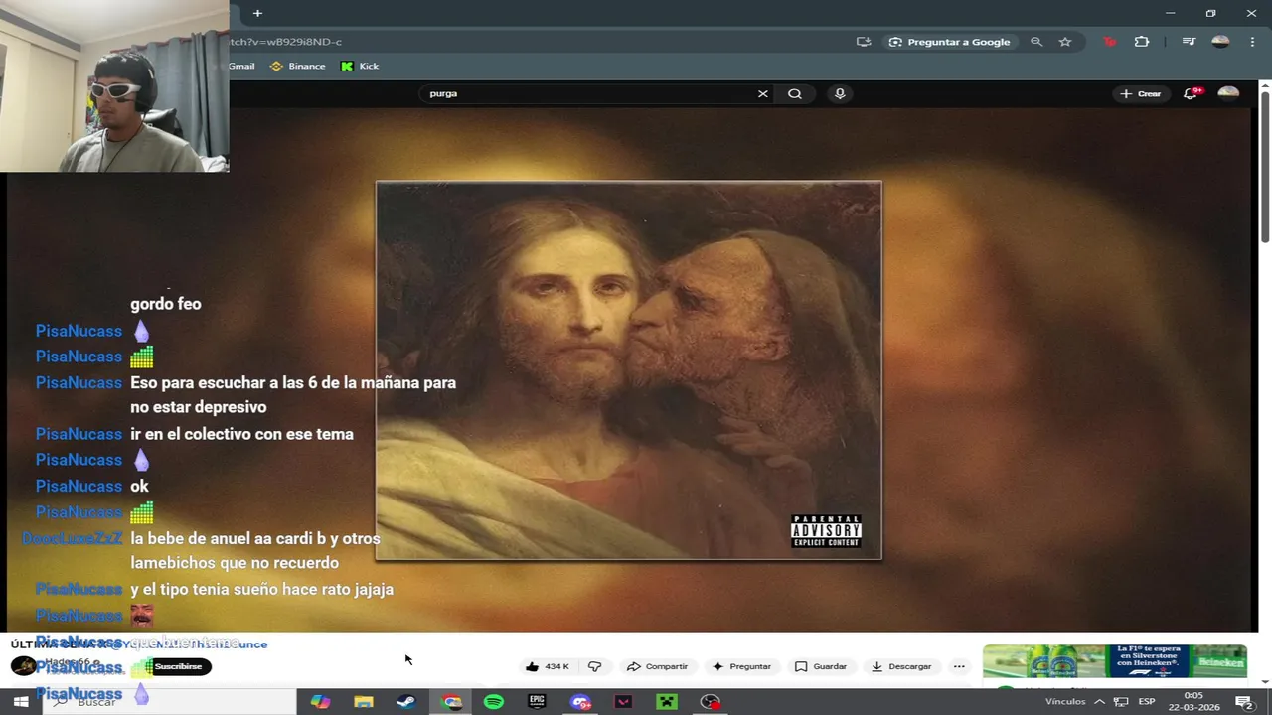Click the install app icon in address bar
Viewport: 1272px width, 715px height.
point(864,42)
